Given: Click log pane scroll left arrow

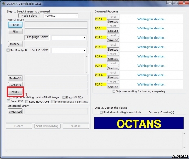Looking at the screenshot, I should pos(7,151).
